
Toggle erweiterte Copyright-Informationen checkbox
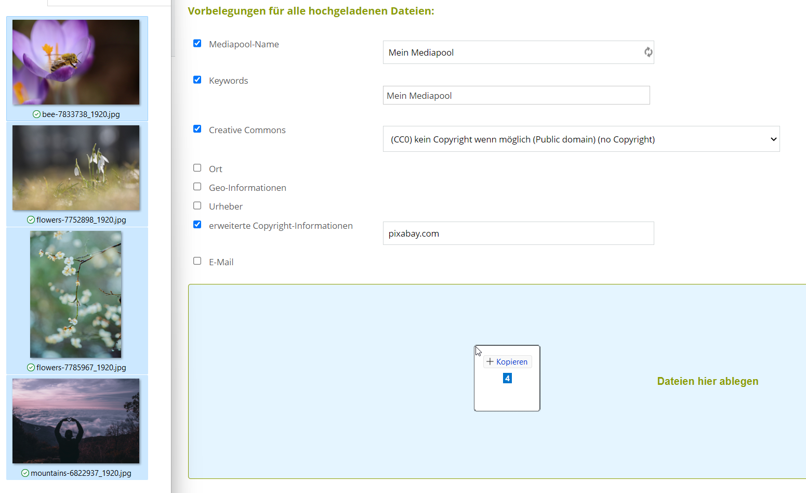pyautogui.click(x=197, y=225)
